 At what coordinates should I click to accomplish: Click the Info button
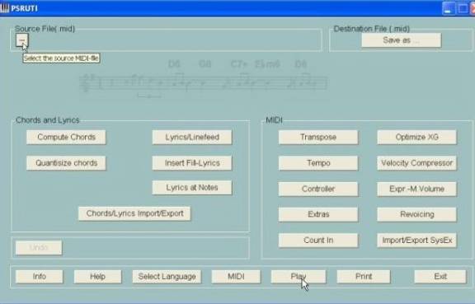40,277
